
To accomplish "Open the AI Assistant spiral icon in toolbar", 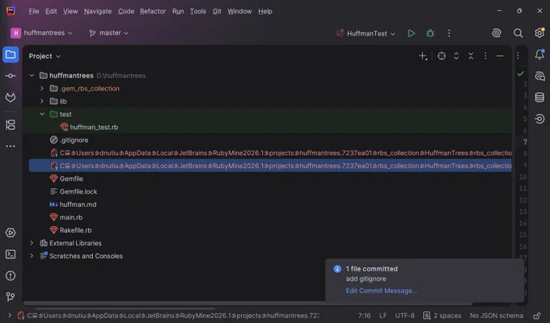I will click(x=497, y=33).
